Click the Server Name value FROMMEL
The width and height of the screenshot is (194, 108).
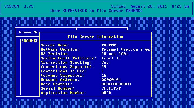click(x=110, y=45)
